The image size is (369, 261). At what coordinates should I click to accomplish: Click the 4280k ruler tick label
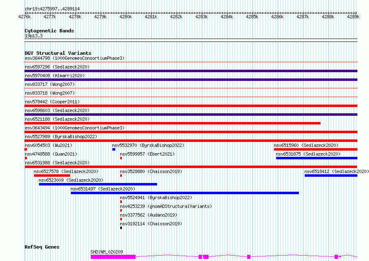pyautogui.click(x=126, y=17)
